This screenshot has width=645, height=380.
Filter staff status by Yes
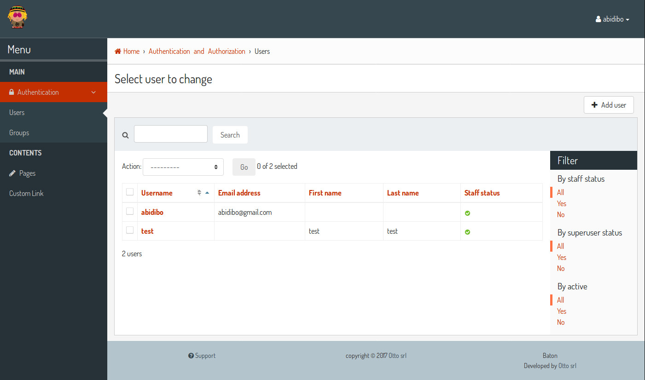click(x=562, y=203)
